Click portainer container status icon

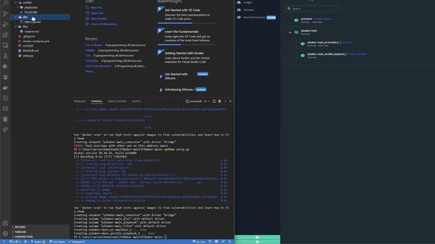point(296,20)
